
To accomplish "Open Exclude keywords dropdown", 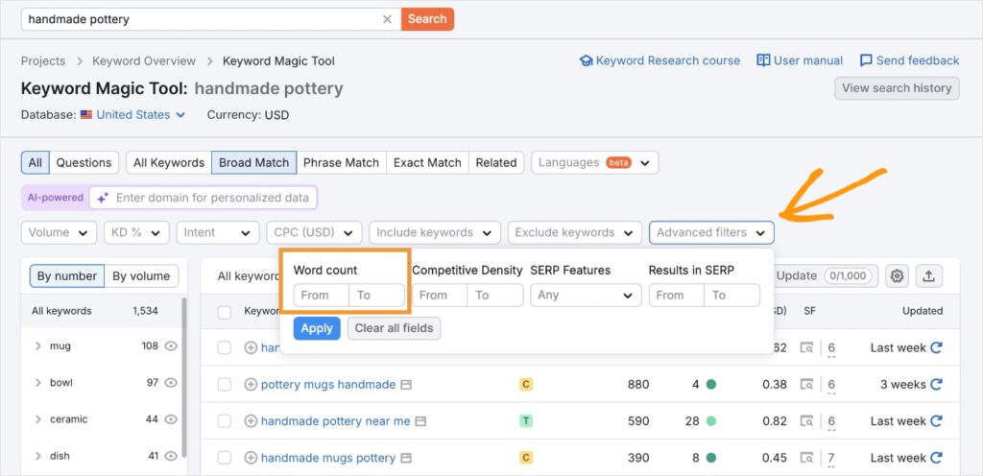I will point(575,232).
